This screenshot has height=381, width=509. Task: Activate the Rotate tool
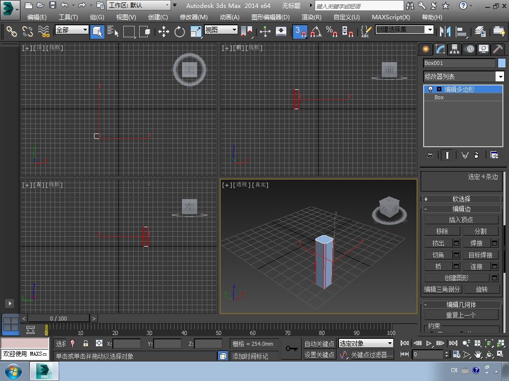tap(179, 32)
